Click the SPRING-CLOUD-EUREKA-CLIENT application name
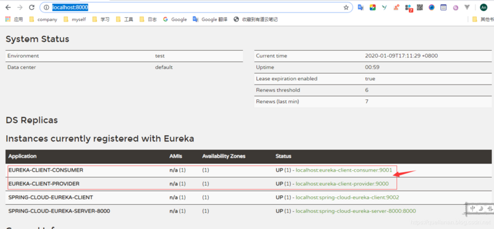Viewport: 494px width, 229px height. click(x=51, y=198)
